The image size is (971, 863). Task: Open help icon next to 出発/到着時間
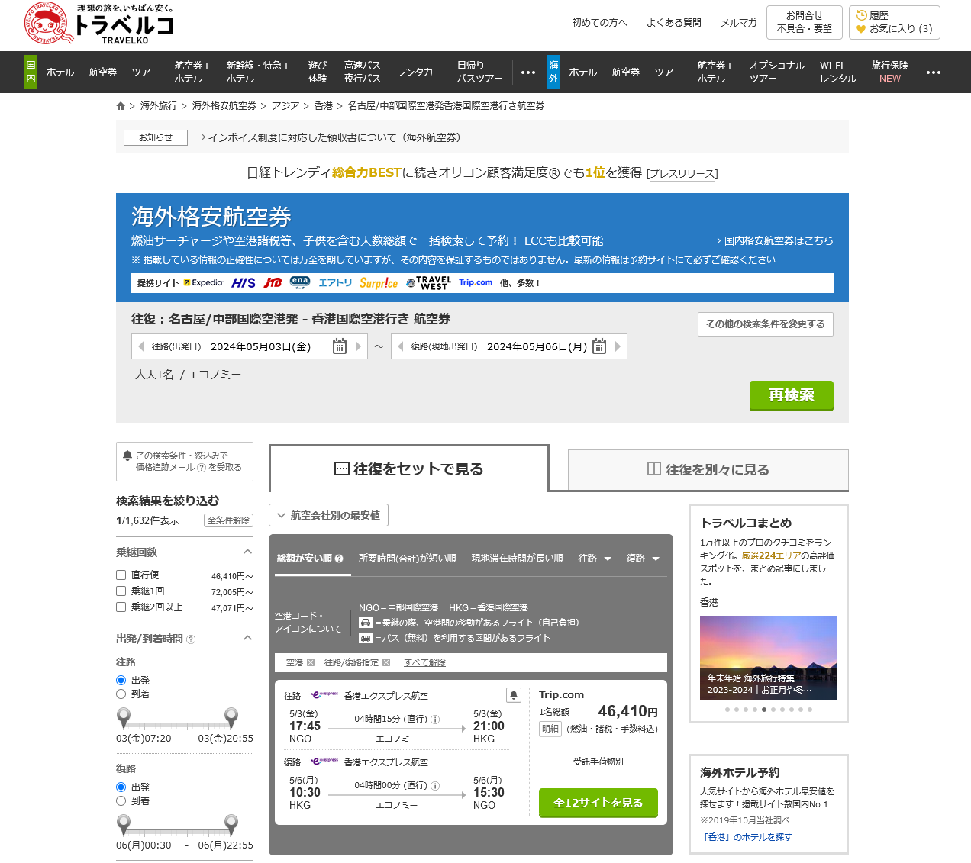tap(191, 639)
